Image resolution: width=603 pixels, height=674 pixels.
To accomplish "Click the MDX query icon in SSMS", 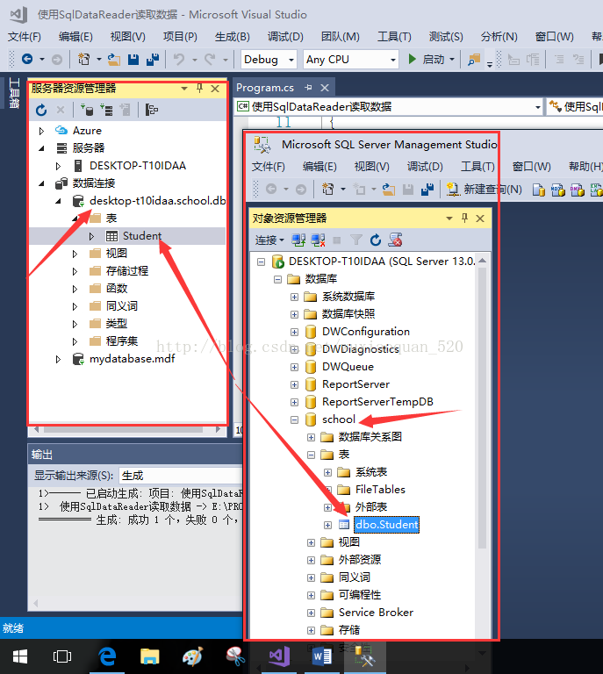I will click(558, 190).
